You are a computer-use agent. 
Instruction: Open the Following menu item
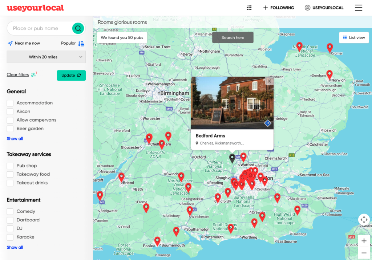click(279, 8)
